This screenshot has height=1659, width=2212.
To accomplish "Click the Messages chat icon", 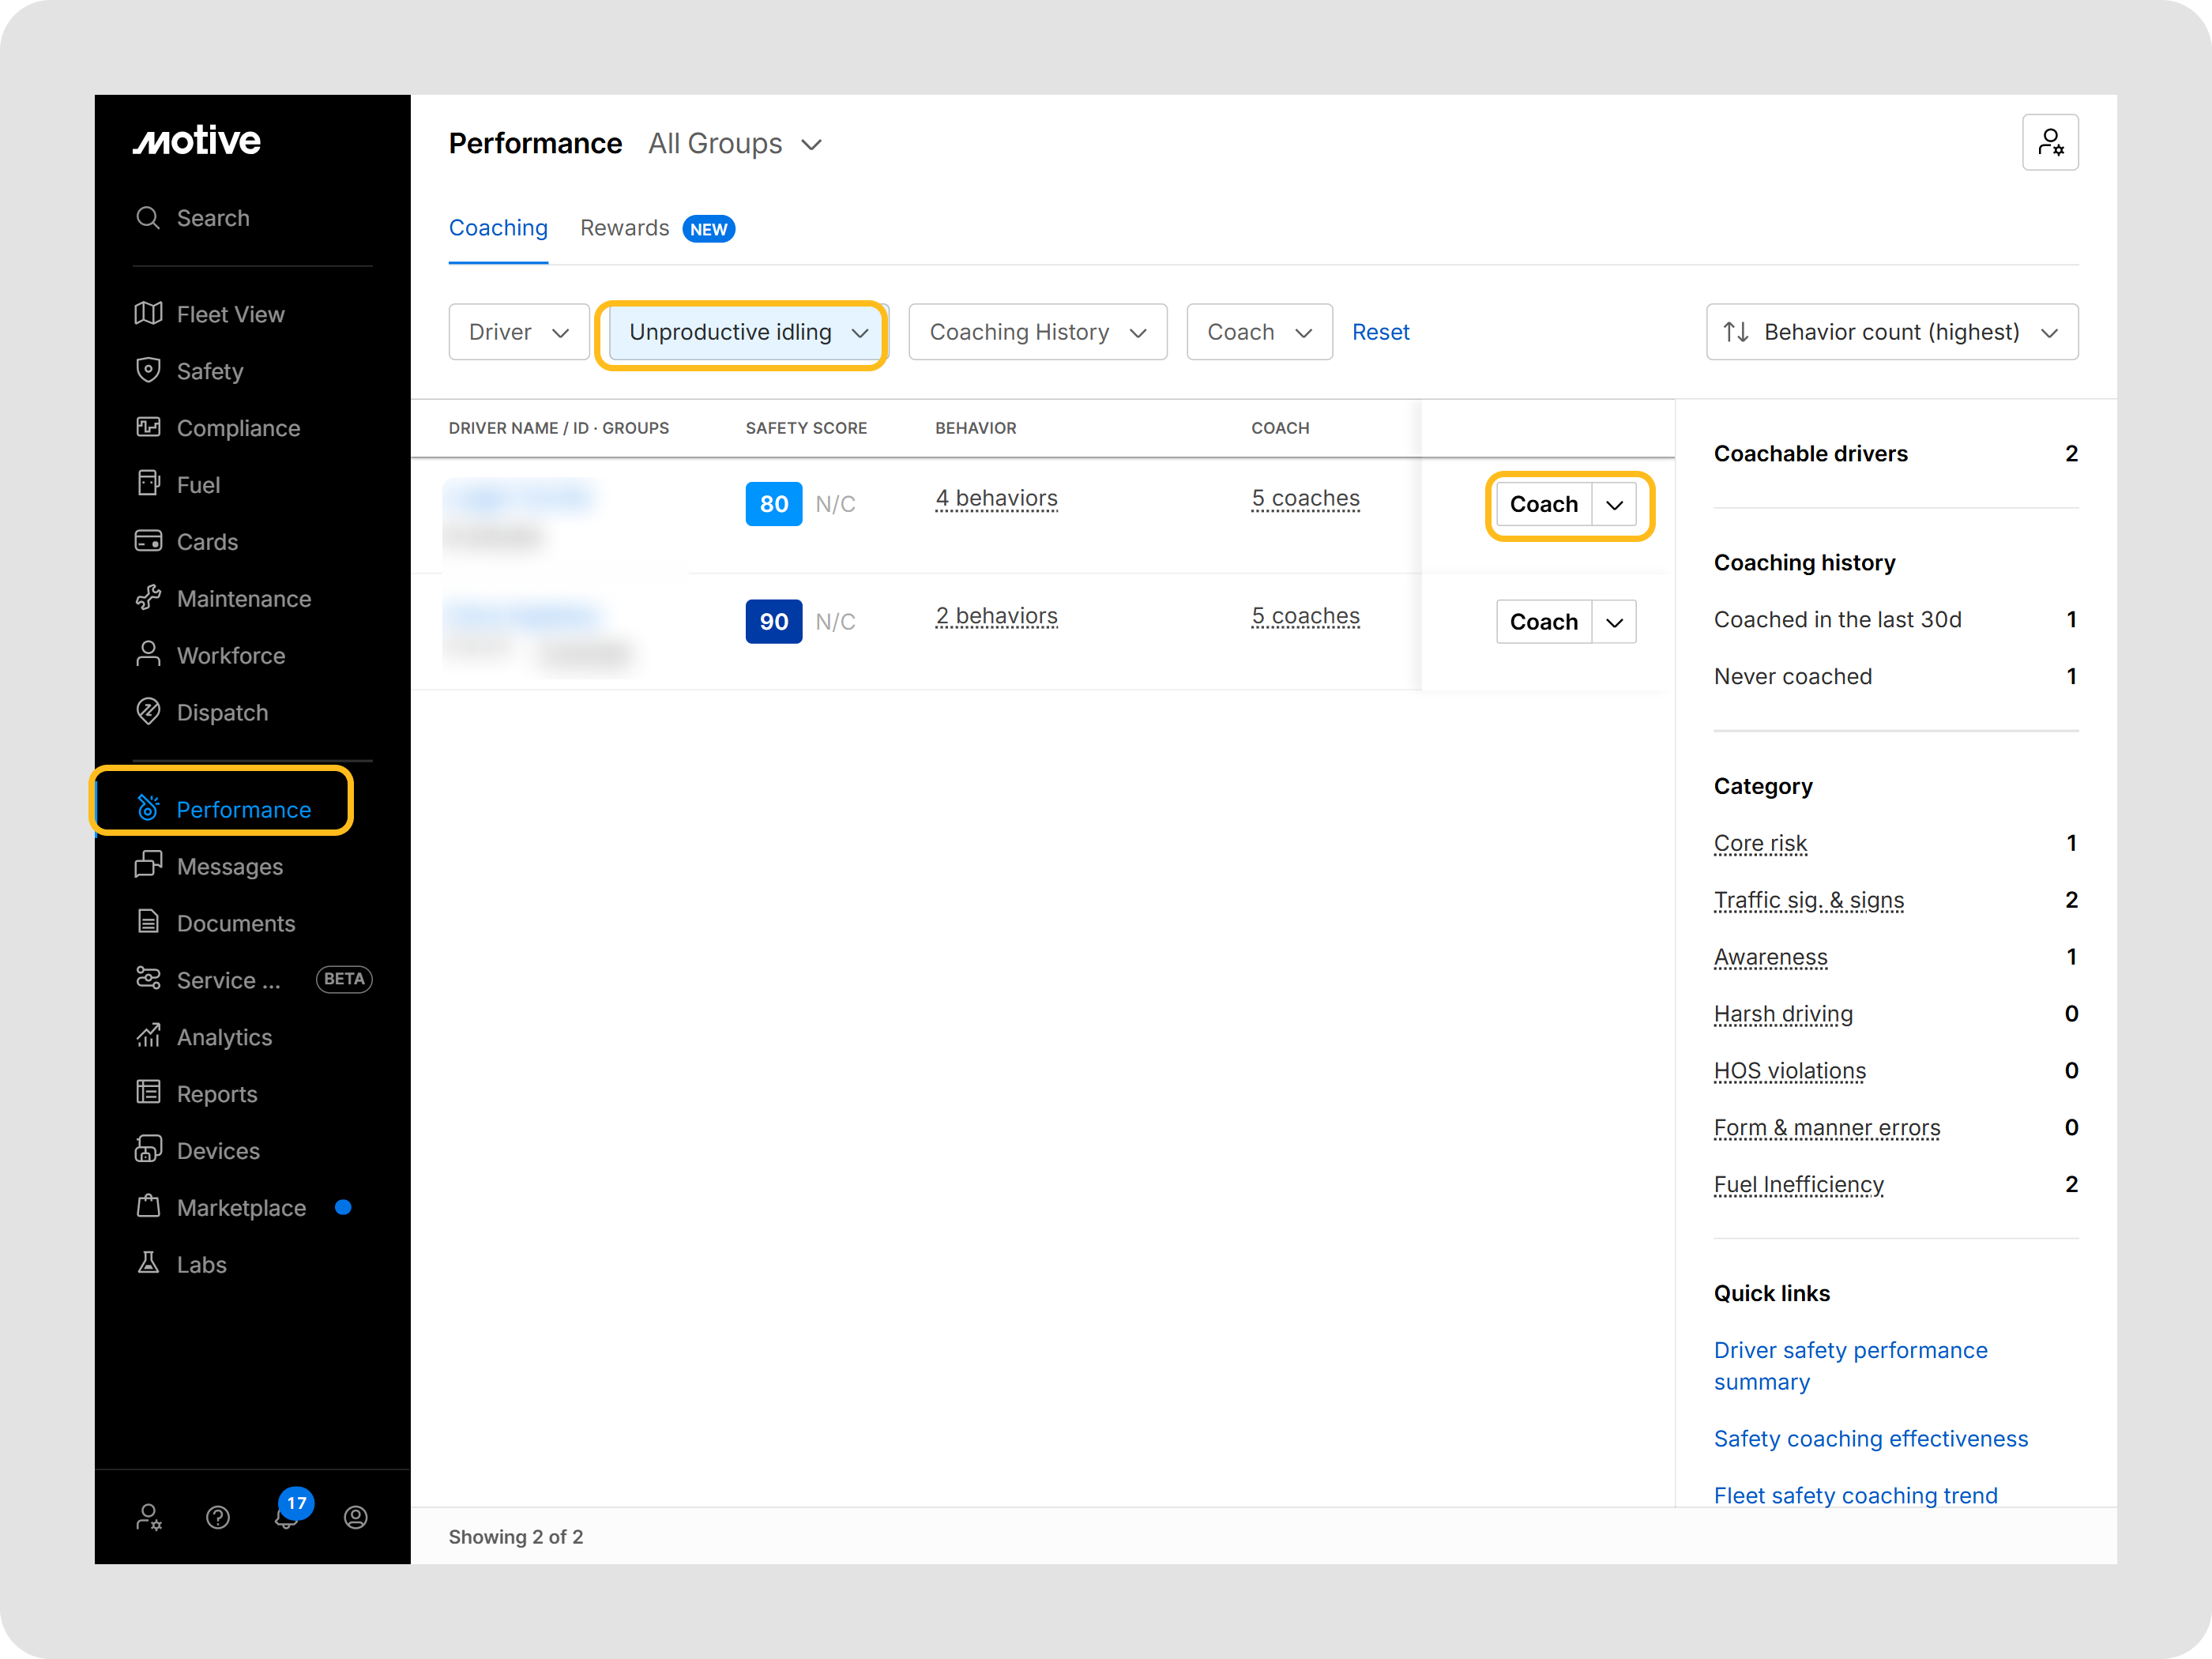I will point(148,865).
